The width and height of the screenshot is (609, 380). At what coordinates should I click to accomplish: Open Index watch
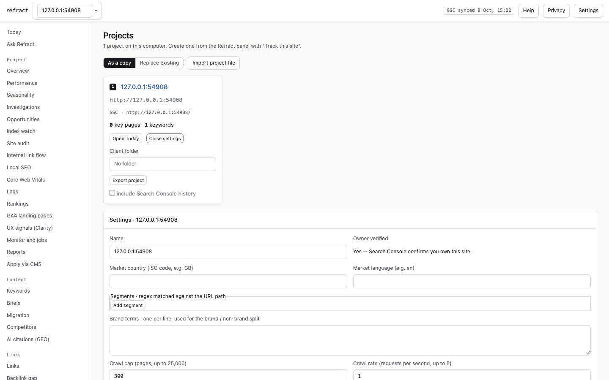[21, 131]
